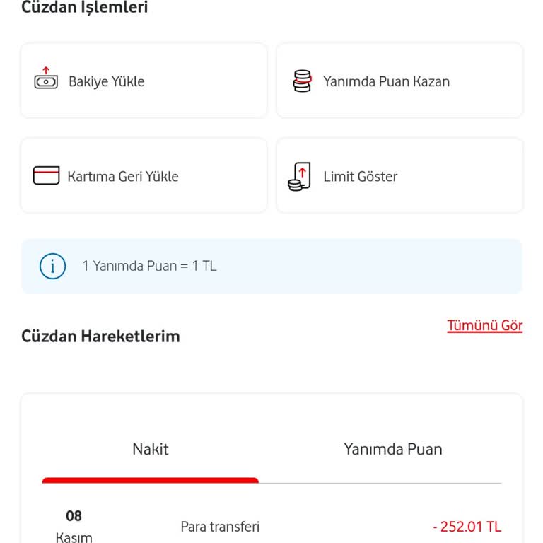Select Kartıma Geri Yükle

[x=144, y=175]
